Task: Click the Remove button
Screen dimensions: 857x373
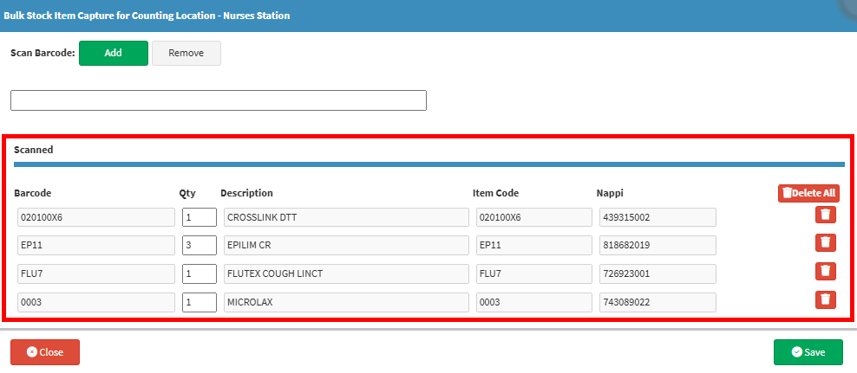Action: [x=186, y=54]
